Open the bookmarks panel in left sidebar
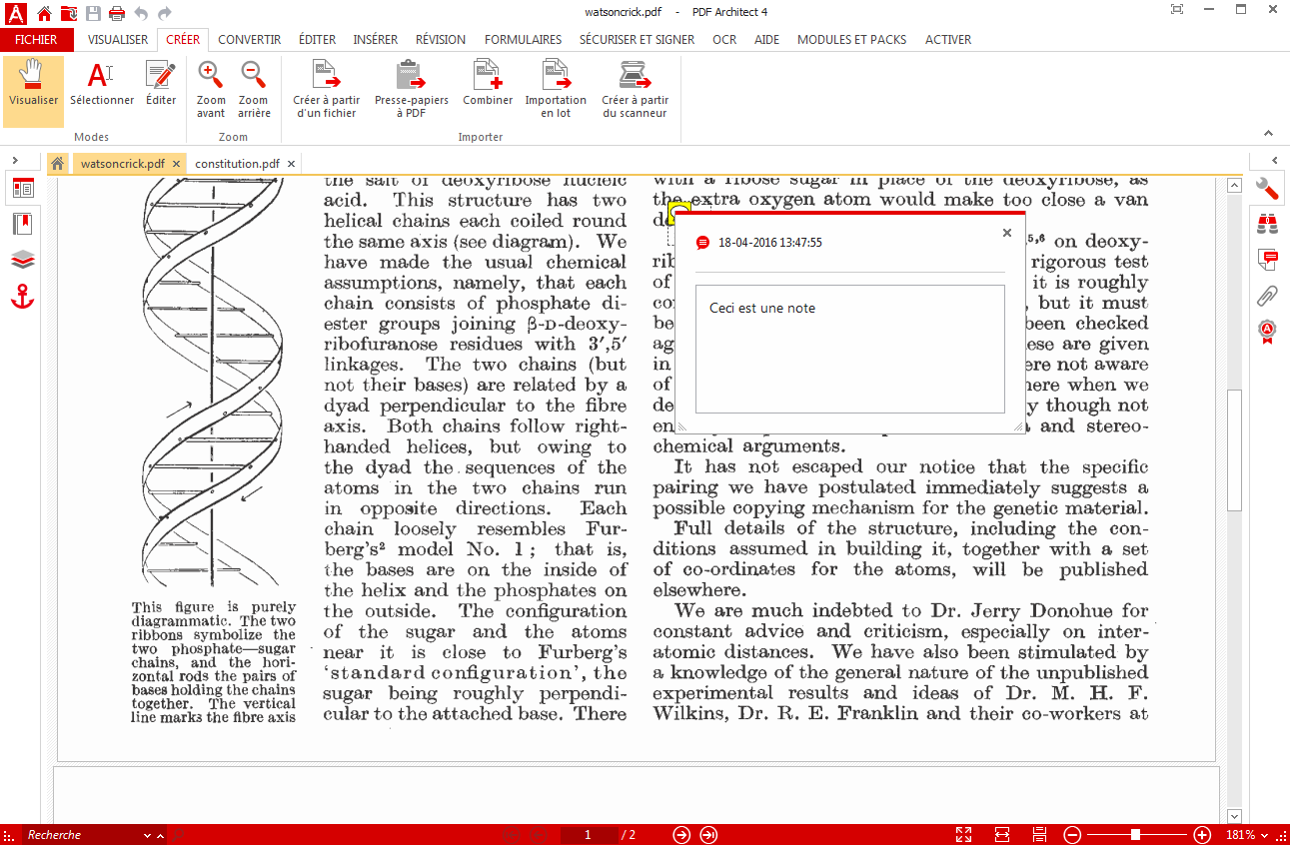 click(x=23, y=224)
